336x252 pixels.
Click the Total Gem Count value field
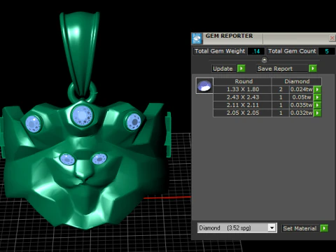tap(327, 51)
